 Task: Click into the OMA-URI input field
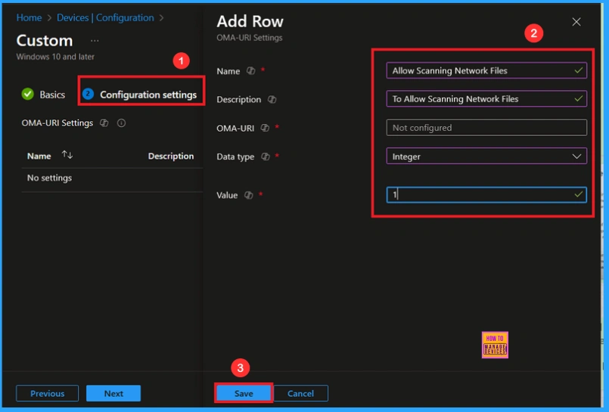point(486,128)
